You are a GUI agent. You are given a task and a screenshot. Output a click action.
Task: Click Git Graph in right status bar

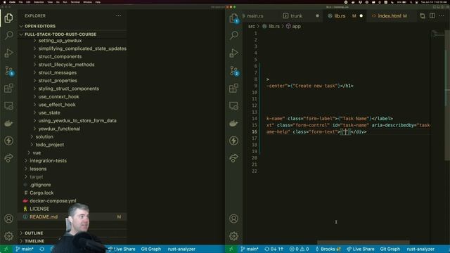pyautogui.click(x=390, y=249)
